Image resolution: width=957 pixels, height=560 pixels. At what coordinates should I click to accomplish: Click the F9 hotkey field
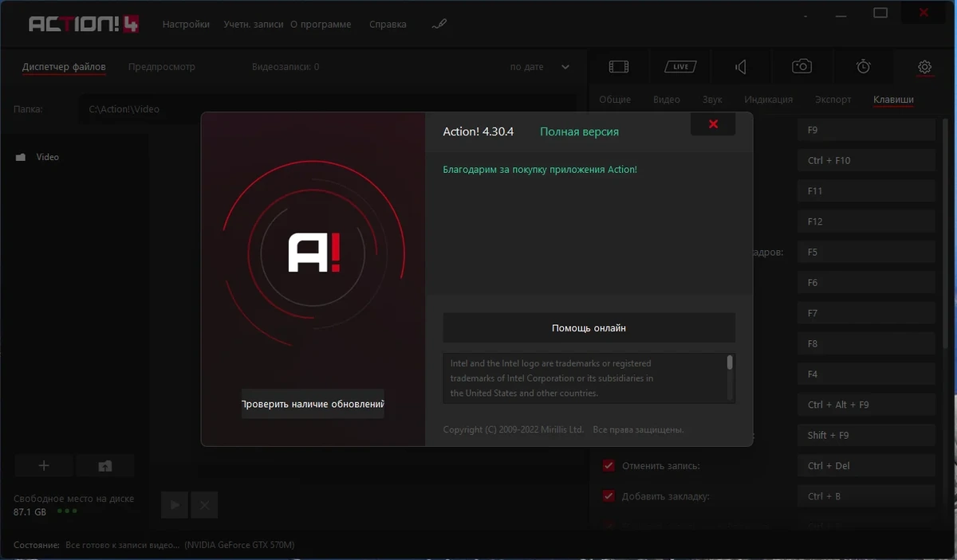(x=866, y=130)
